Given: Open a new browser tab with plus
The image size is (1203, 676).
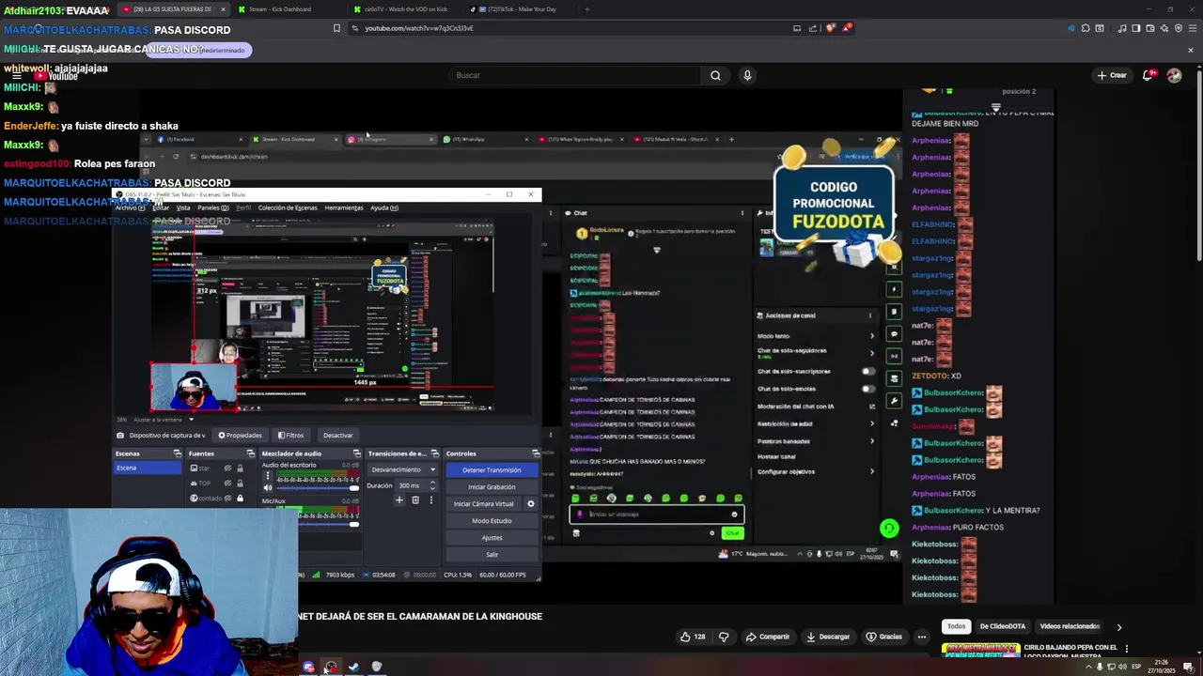Looking at the screenshot, I should (x=587, y=9).
